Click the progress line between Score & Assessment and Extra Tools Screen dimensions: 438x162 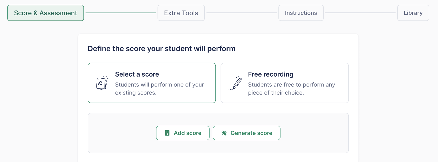[x=121, y=13]
